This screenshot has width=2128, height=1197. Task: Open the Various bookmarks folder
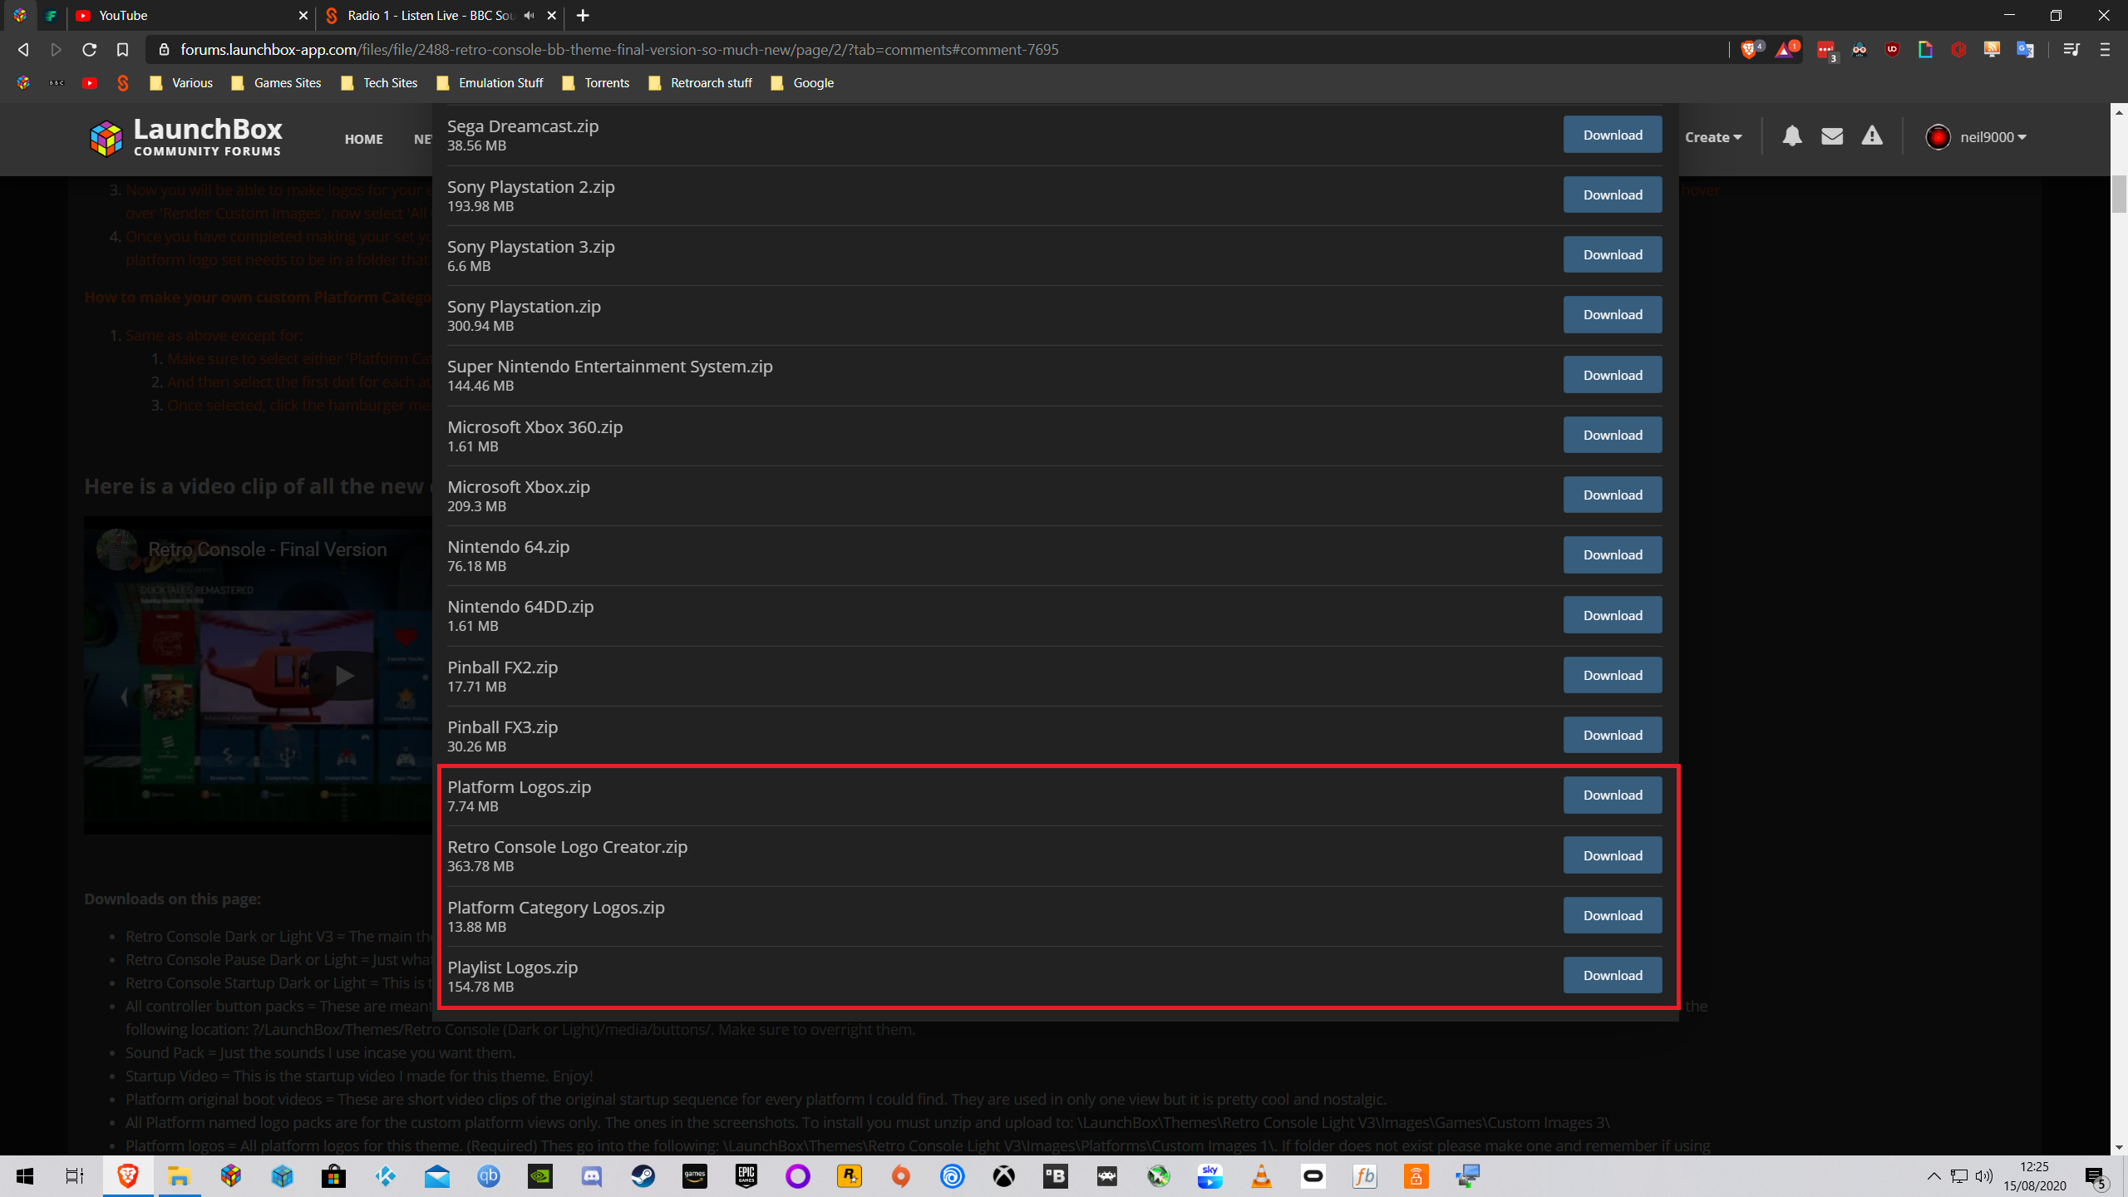(181, 83)
